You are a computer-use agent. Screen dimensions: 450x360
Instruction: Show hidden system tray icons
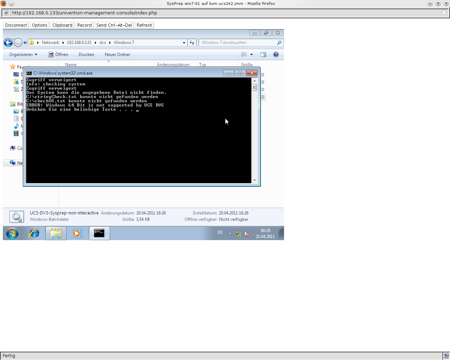click(230, 233)
